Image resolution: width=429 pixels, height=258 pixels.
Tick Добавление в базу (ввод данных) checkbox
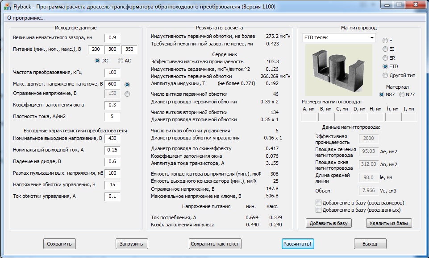click(318, 210)
